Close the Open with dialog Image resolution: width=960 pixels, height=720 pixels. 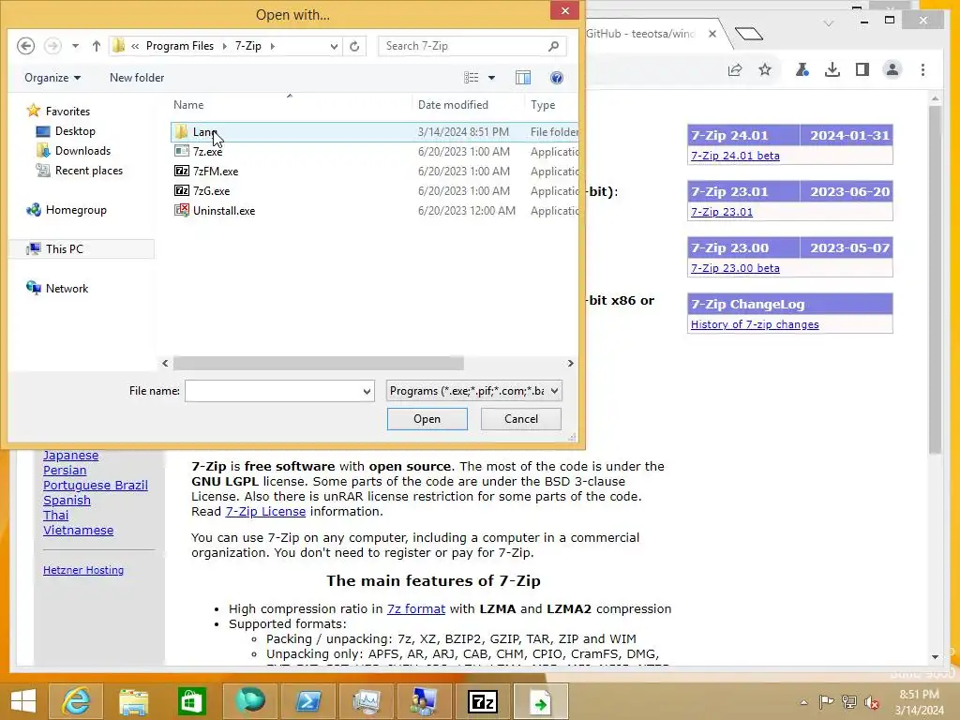tap(564, 11)
